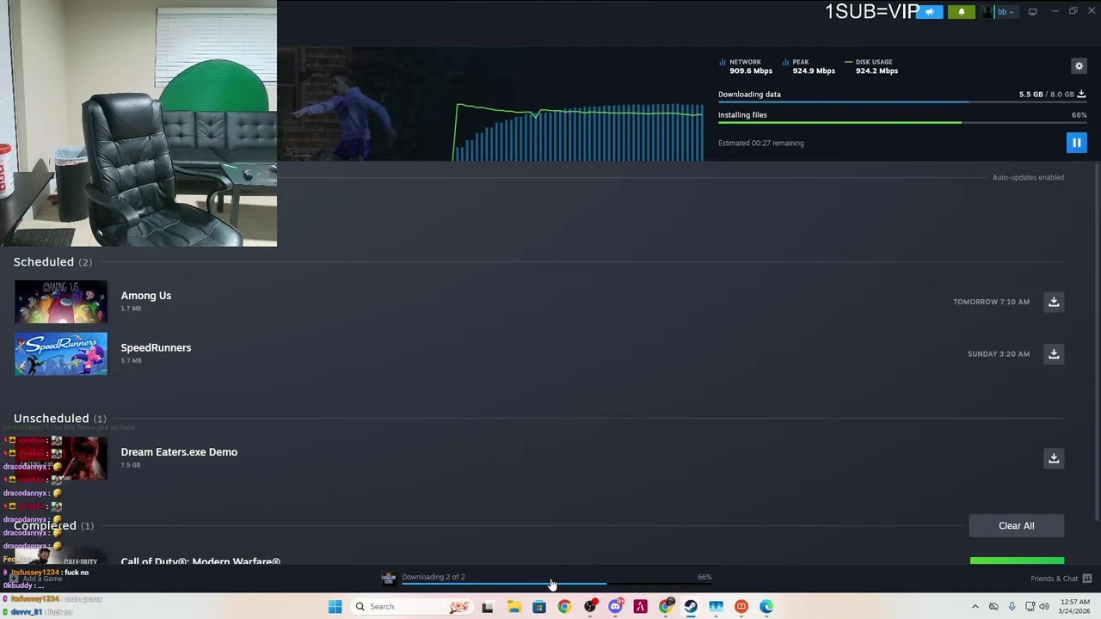Click the tray microphone icon
The height and width of the screenshot is (619, 1101).
click(x=1012, y=607)
